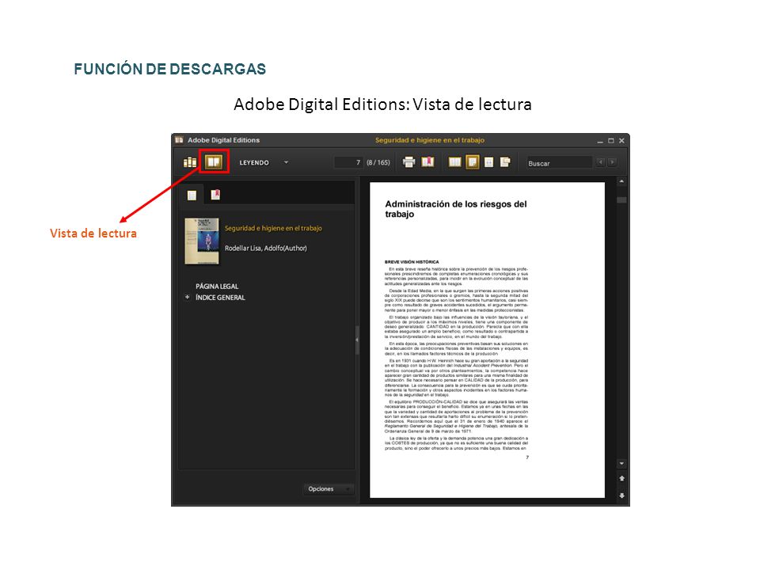Open the bookmarks panel tab
The image size is (760, 570).
pyautogui.click(x=215, y=195)
